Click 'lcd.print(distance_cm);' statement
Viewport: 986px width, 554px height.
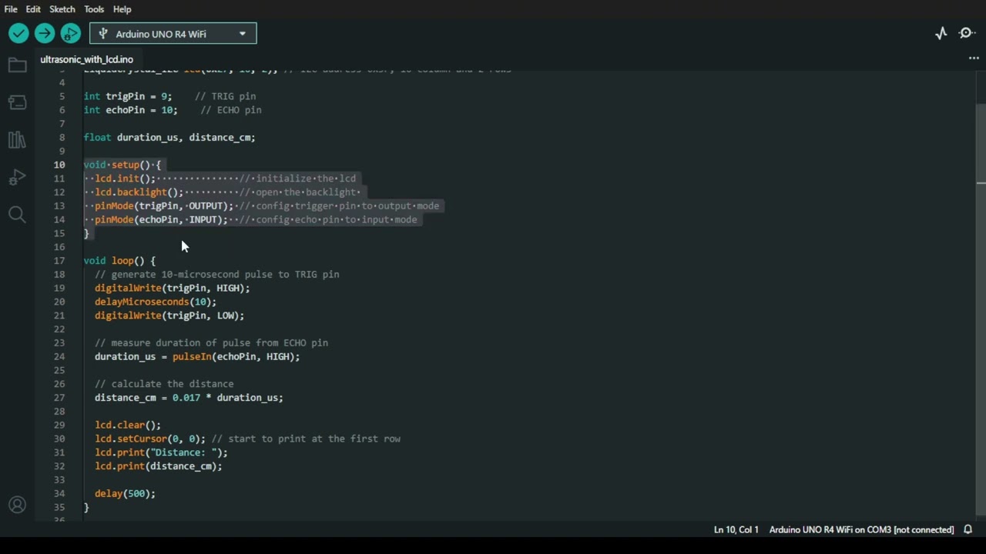point(158,466)
